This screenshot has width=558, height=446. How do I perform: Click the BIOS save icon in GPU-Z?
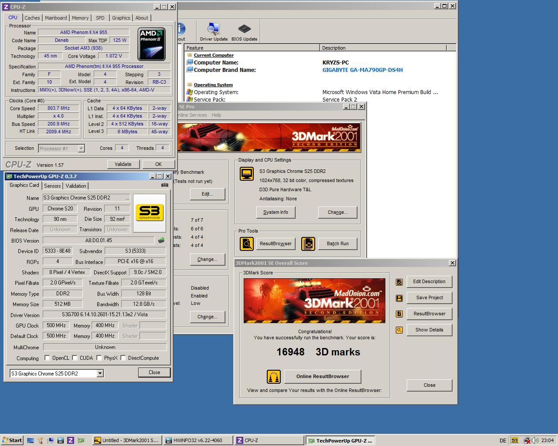tap(161, 240)
